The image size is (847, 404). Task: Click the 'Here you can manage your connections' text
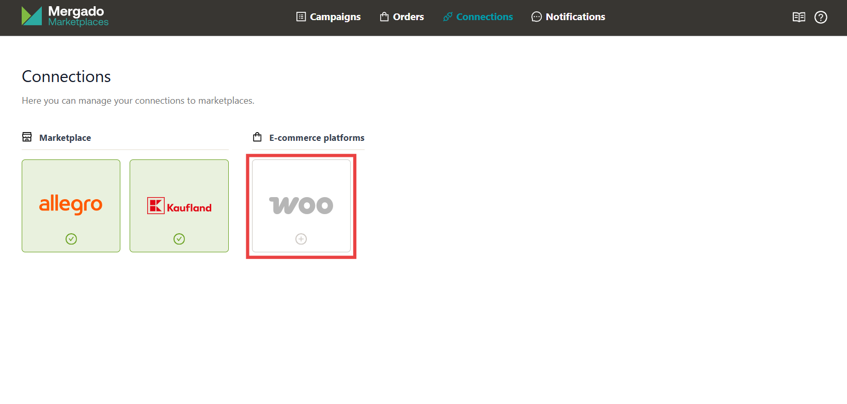pos(138,101)
